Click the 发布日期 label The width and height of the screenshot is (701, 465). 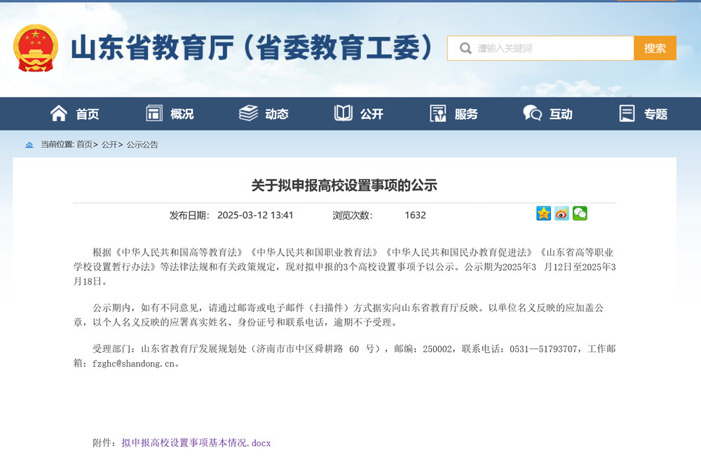[x=188, y=215]
